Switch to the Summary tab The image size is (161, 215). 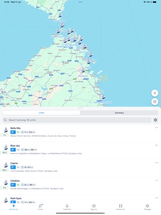[119, 113]
